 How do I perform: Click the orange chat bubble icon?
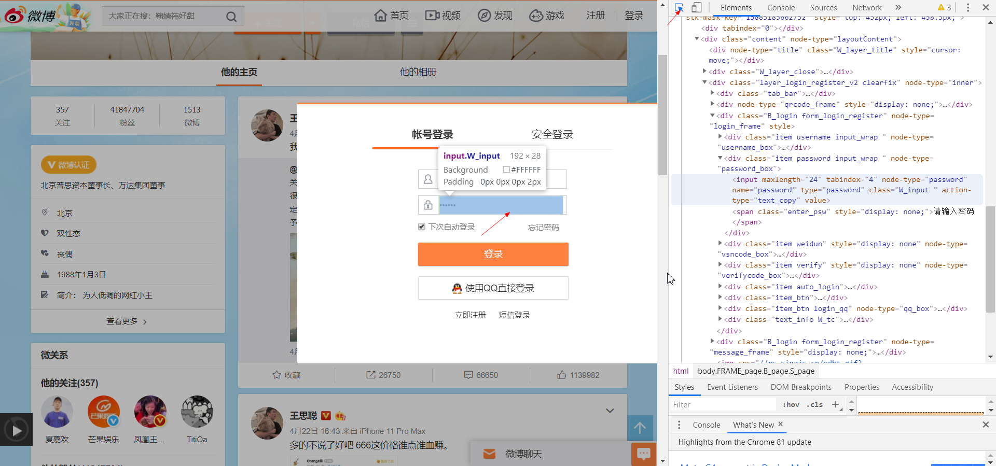644,454
